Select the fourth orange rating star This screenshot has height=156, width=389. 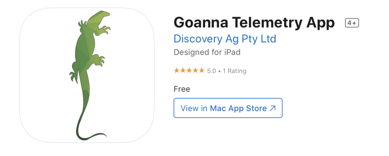[195, 71]
